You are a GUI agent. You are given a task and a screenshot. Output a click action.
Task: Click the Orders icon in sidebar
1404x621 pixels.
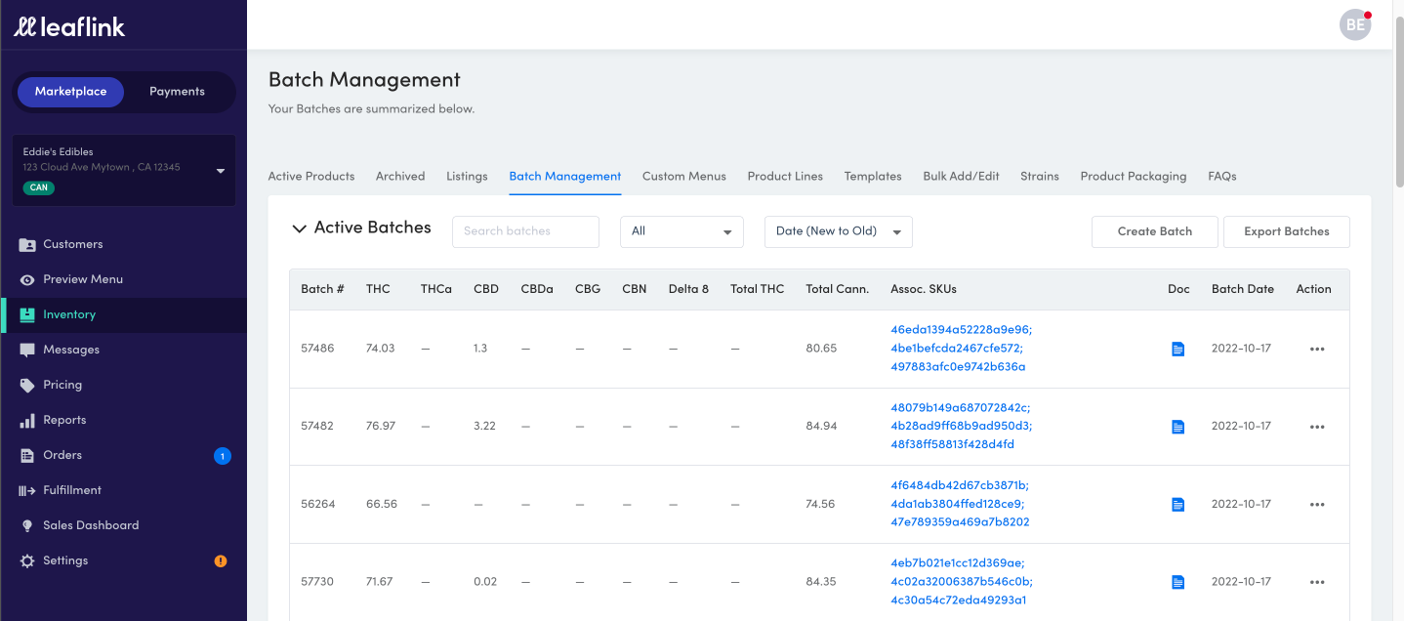click(27, 455)
